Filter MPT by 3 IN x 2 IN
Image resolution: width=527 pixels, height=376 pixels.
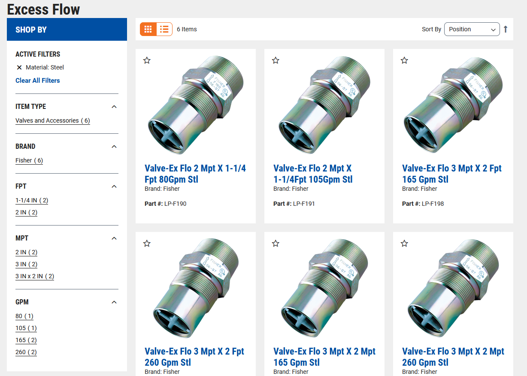[35, 276]
